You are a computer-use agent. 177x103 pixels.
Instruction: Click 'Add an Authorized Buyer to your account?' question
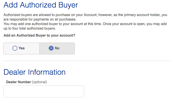[39, 36]
